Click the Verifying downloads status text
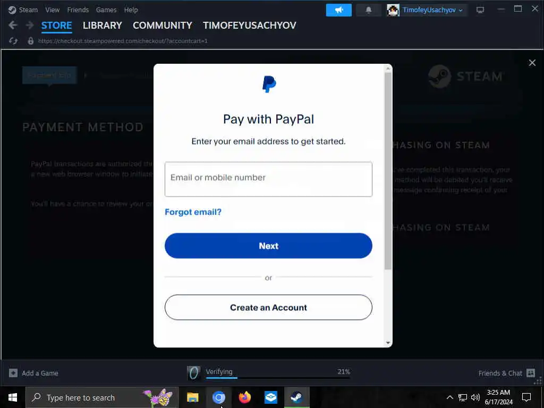The image size is (544, 408). coord(219,371)
